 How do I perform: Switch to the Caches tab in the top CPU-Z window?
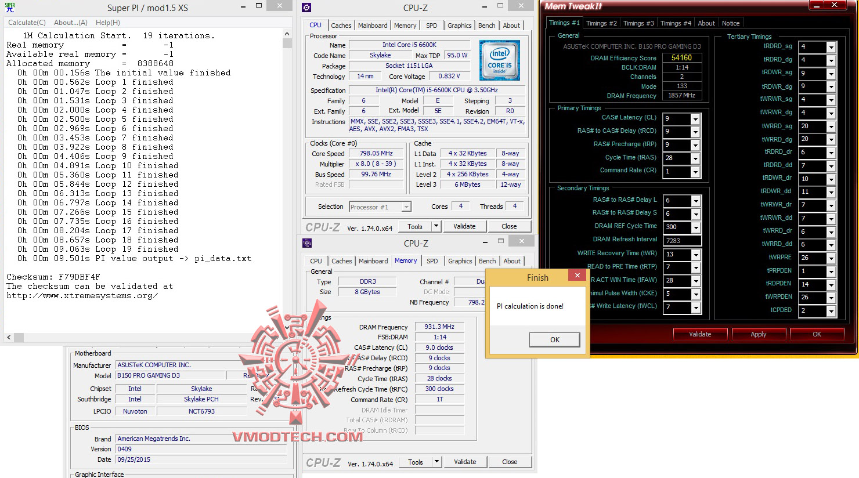click(x=341, y=26)
